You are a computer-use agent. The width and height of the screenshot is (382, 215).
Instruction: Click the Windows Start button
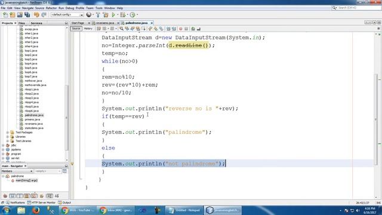[x=6, y=210]
